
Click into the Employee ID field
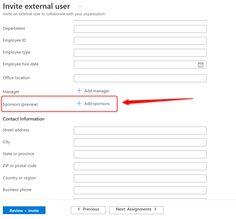[x=140, y=41]
